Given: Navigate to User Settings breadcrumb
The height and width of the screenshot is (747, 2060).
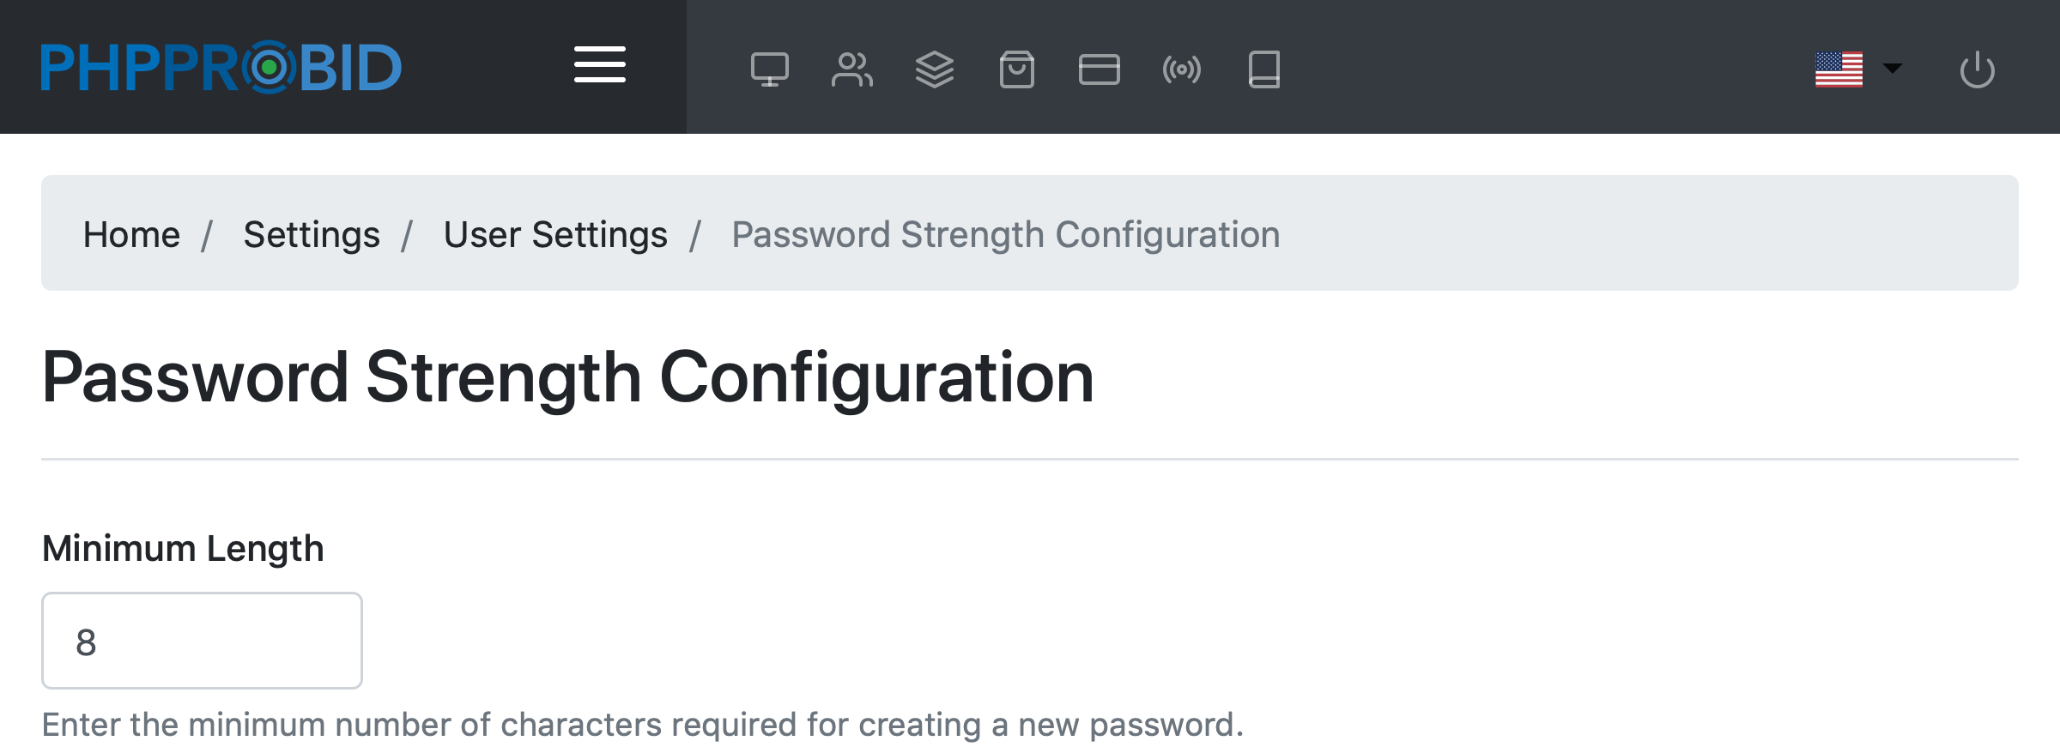Looking at the screenshot, I should (x=555, y=234).
